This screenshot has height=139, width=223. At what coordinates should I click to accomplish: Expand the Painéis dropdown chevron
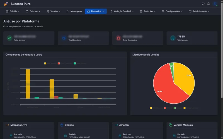click(19, 11)
